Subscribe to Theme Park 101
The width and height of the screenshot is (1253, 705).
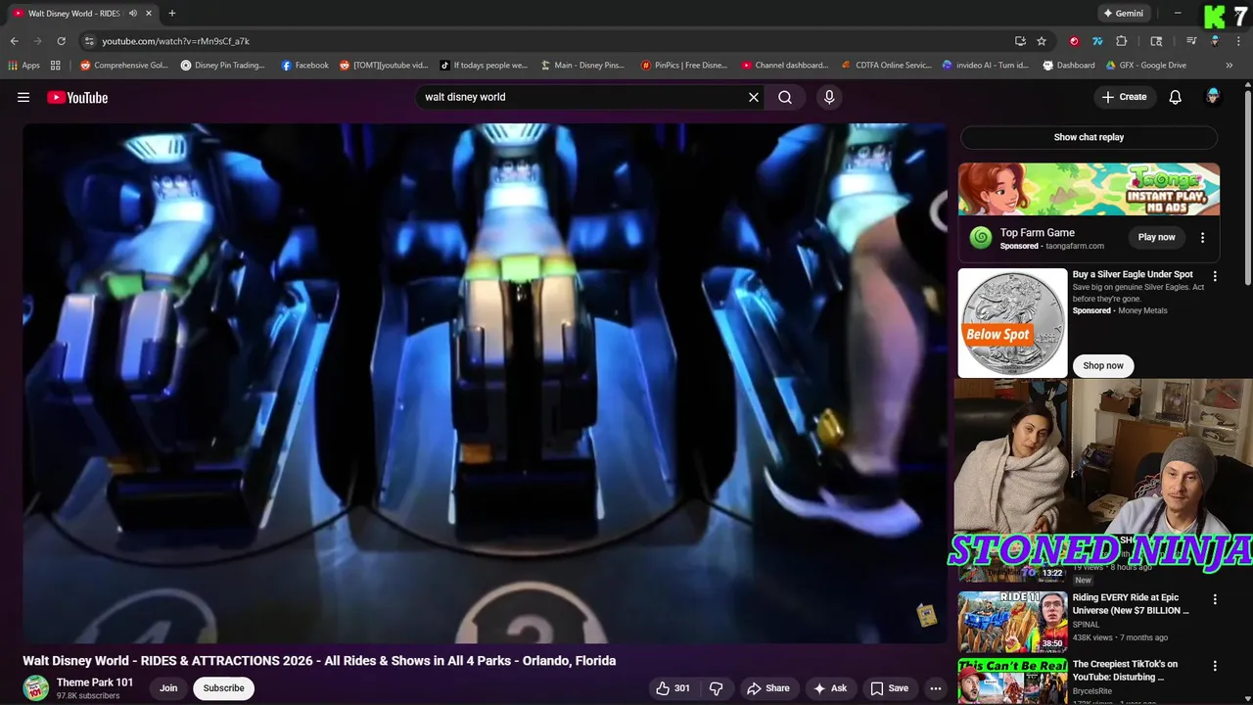(223, 688)
